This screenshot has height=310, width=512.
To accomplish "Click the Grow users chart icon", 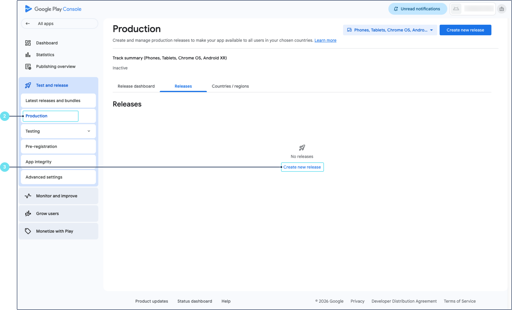I will click(28, 214).
